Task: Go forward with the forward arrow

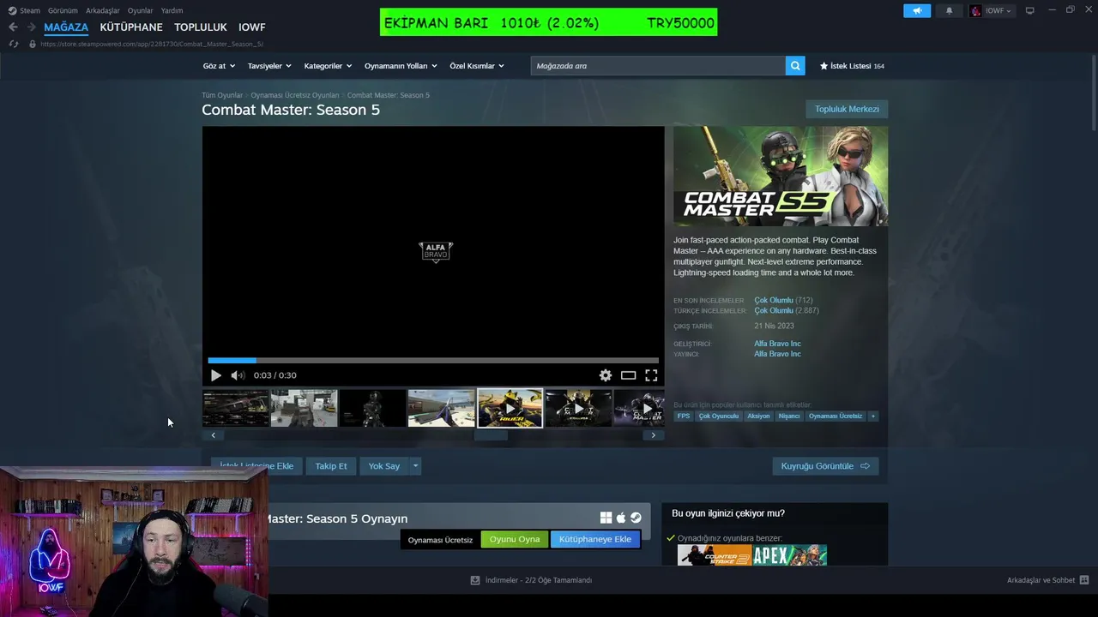Action: click(x=31, y=27)
